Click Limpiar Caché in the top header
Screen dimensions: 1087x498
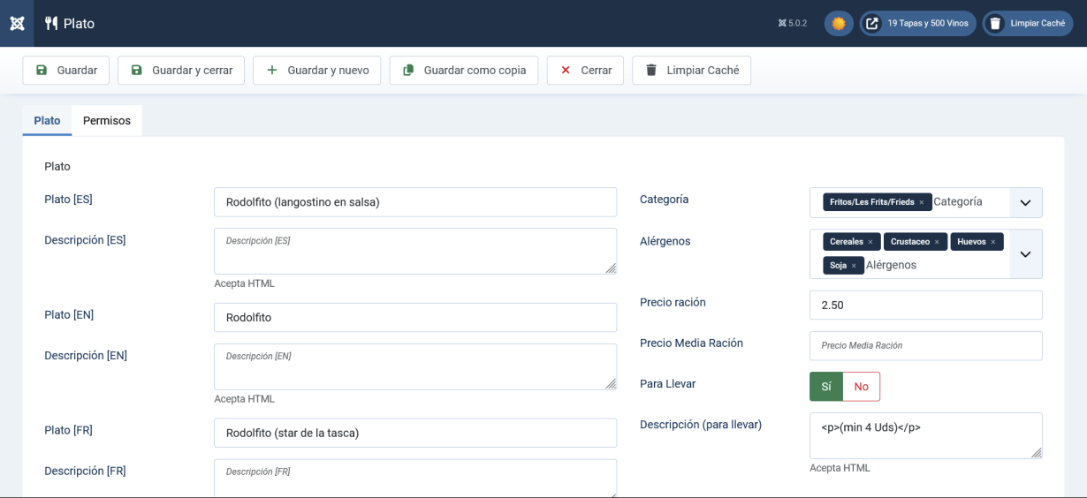[x=1027, y=24]
